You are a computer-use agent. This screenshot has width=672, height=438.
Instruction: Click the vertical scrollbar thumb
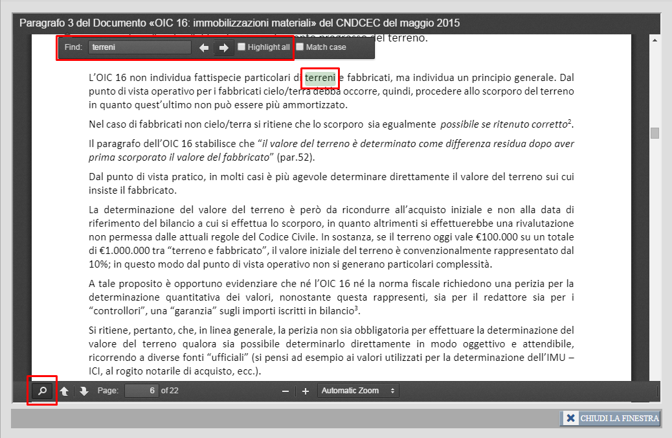click(655, 133)
